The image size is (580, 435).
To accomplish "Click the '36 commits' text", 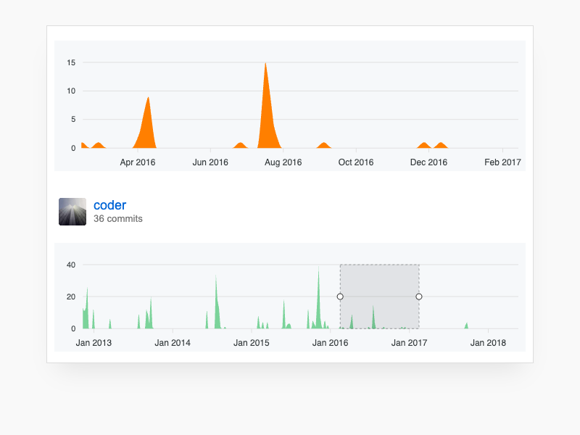I will tap(117, 219).
